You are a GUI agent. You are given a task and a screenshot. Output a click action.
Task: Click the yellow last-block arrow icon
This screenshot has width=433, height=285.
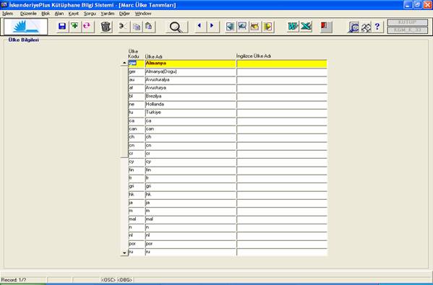click(268, 27)
